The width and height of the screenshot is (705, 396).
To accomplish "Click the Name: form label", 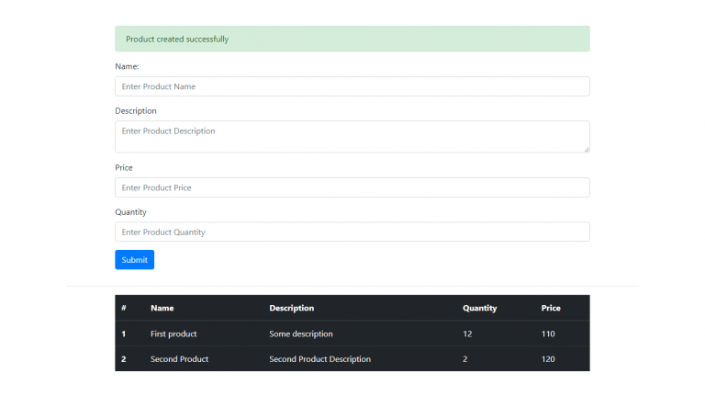I will pos(127,66).
